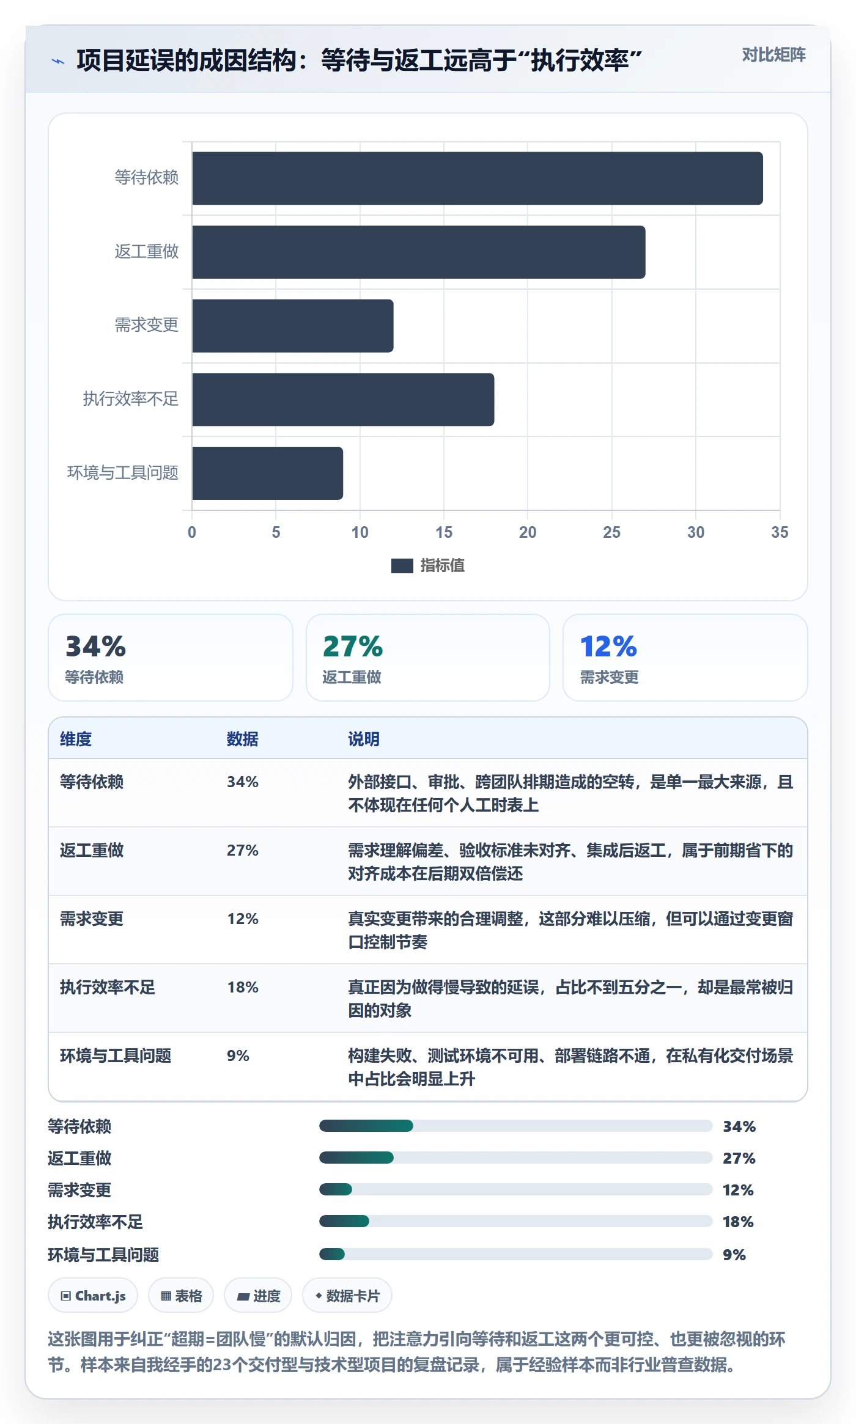856x1424 pixels.
Task: Select the 环境与工具问题 table row name
Action: (x=116, y=1055)
